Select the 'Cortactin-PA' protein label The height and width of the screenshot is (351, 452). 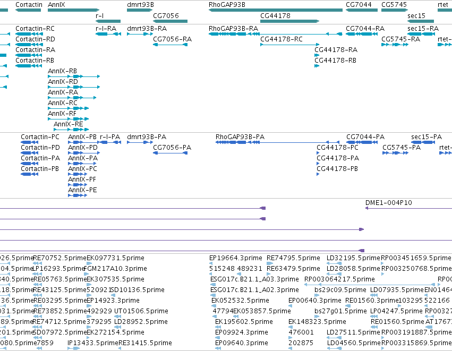[40, 158]
